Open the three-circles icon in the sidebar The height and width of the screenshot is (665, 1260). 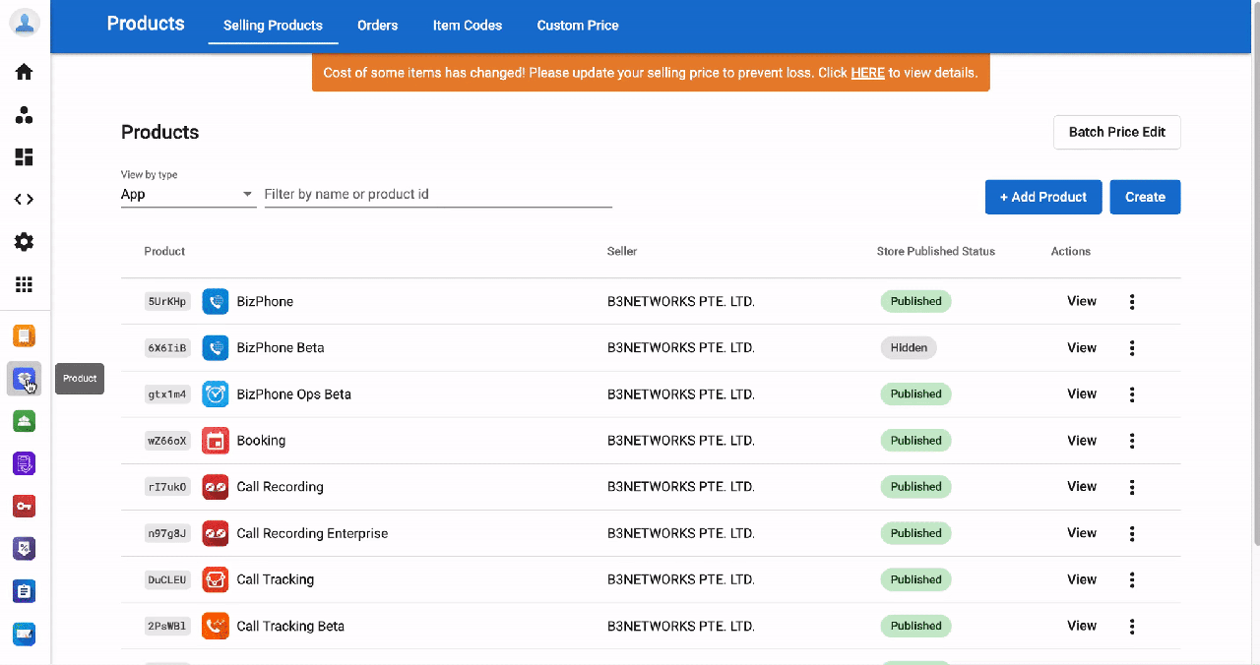coord(25,115)
